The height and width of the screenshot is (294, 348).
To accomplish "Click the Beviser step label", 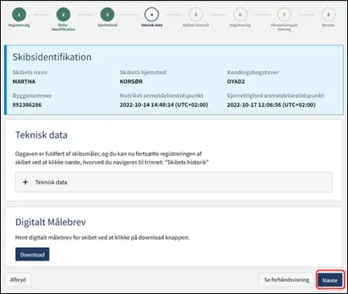I will click(x=328, y=25).
